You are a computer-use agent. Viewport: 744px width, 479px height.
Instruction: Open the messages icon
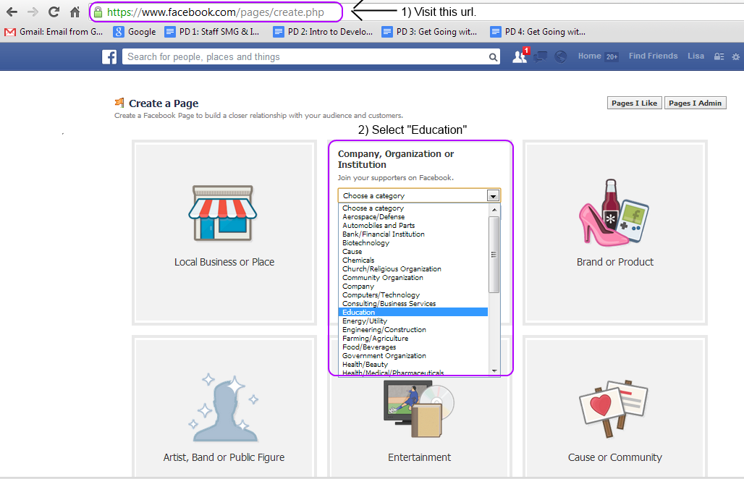pos(540,57)
